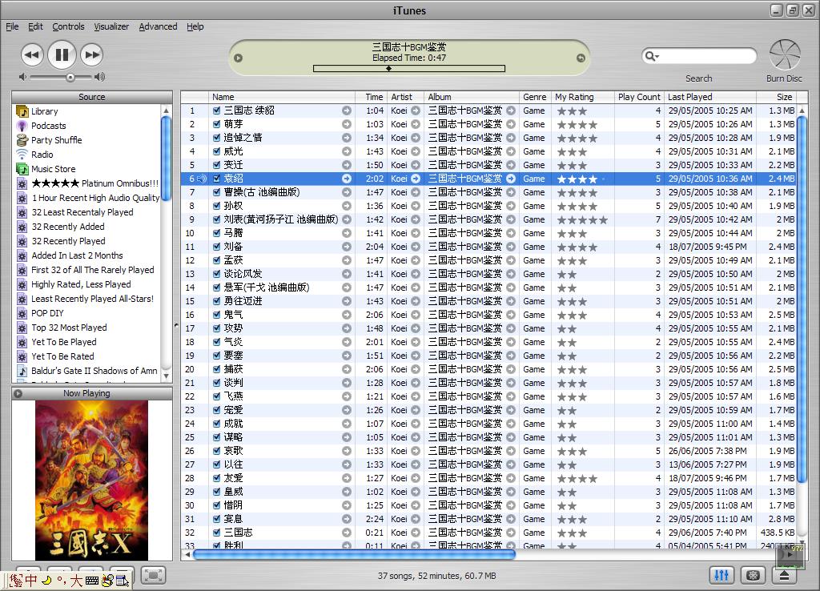Open the File menu
This screenshot has width=820, height=591.
tap(12, 26)
